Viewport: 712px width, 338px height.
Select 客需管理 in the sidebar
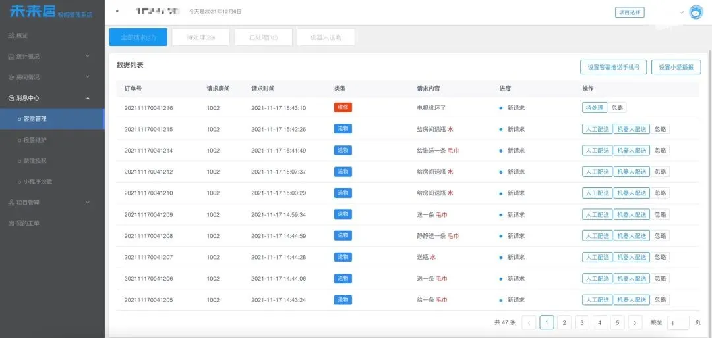[52, 119]
